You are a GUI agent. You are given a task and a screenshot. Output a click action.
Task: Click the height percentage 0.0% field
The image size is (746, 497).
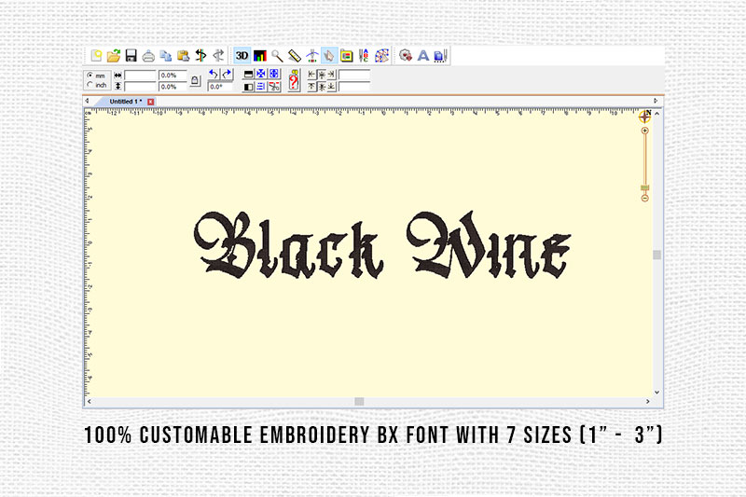[x=173, y=87]
